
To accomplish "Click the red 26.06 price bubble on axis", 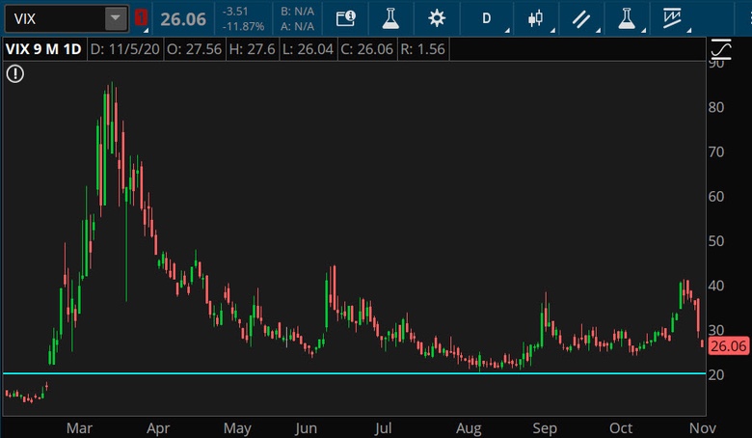I will click(x=729, y=346).
